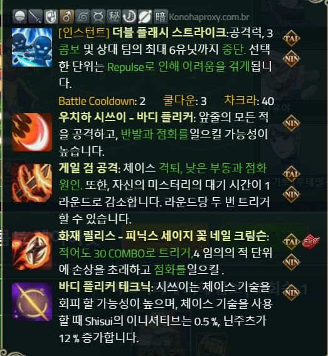328x356 pixels.
Task: Click the Gale Sword Attack skill icon
Action: click(32, 183)
